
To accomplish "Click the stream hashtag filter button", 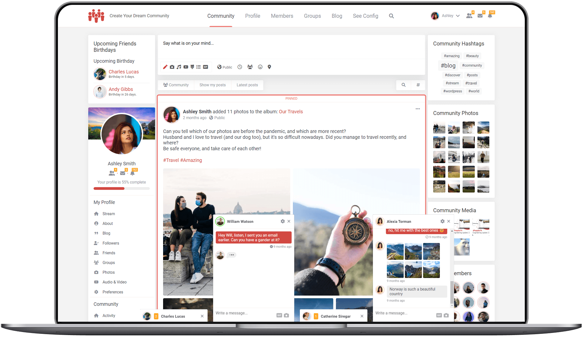I will pos(418,85).
